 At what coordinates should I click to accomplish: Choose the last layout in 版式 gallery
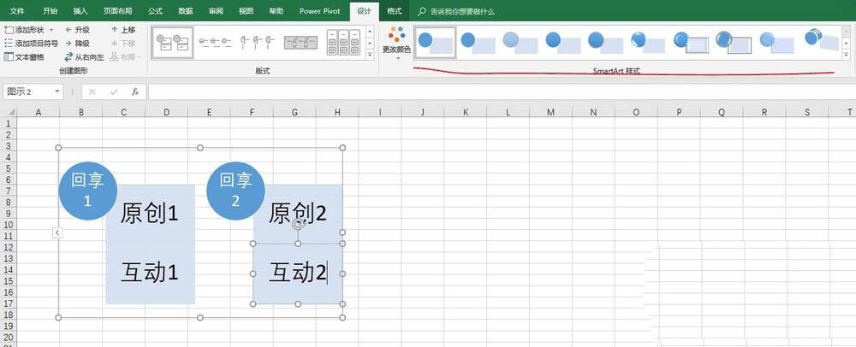pyautogui.click(x=349, y=41)
